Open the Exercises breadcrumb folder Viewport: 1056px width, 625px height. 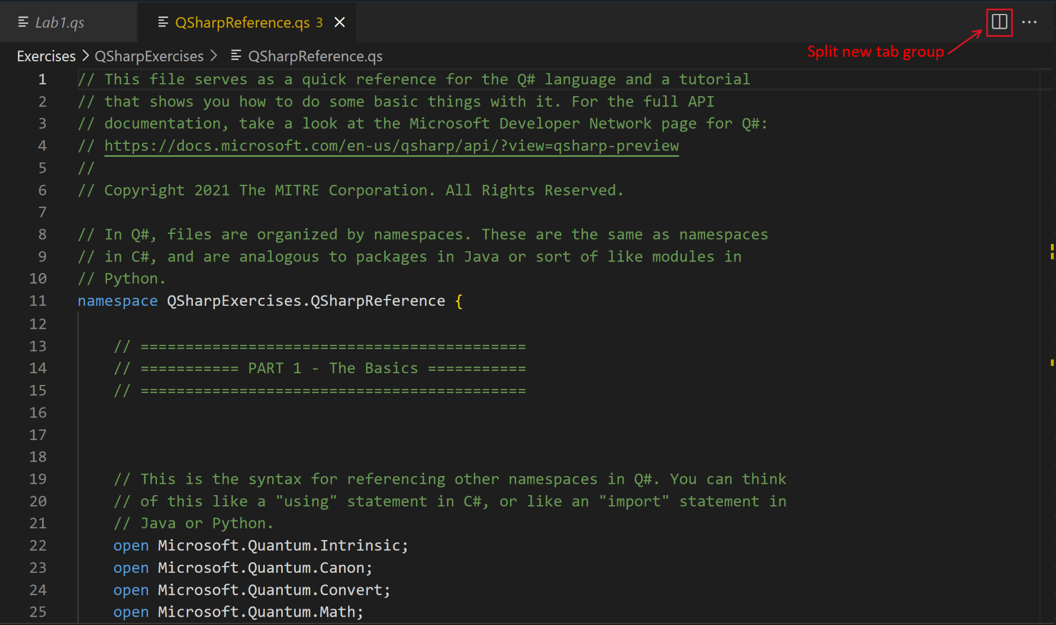(x=46, y=56)
